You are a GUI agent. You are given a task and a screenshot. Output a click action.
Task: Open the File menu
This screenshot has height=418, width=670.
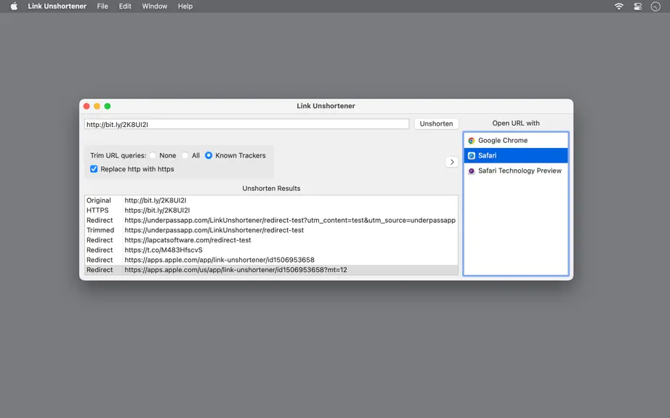coord(102,6)
